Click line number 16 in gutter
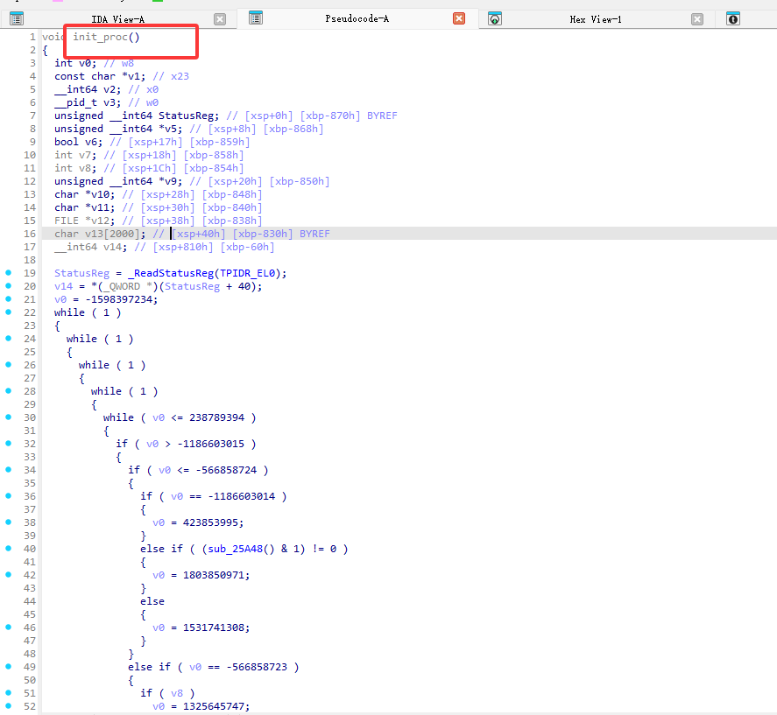777x715 pixels. (30, 234)
